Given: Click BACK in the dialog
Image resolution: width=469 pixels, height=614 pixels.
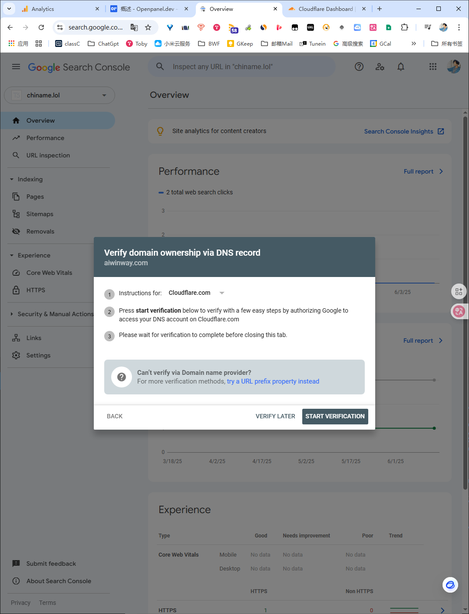Looking at the screenshot, I should click(115, 416).
